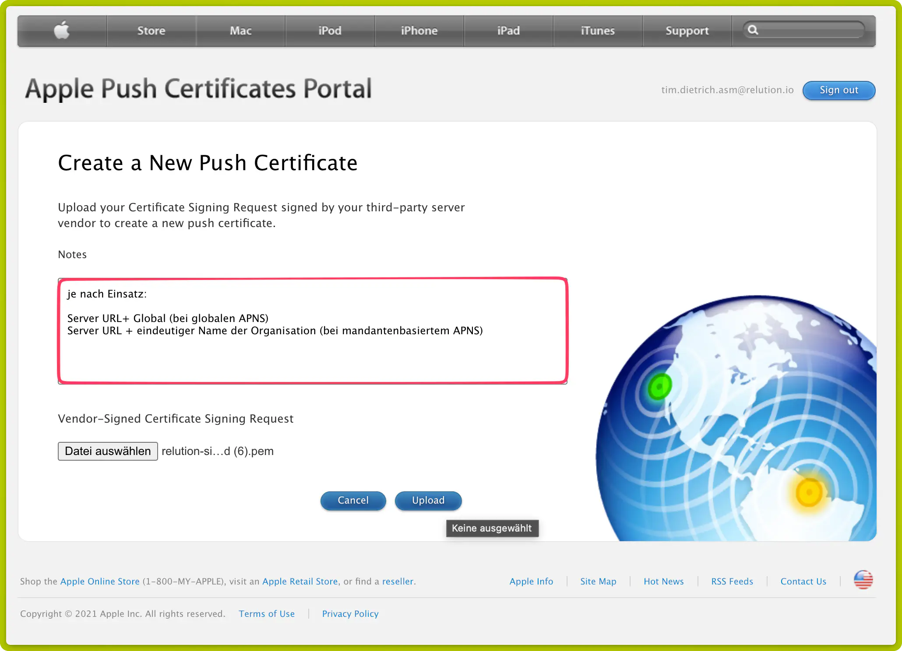Click the Notes label
Screen dimensions: 902x651
click(x=72, y=255)
